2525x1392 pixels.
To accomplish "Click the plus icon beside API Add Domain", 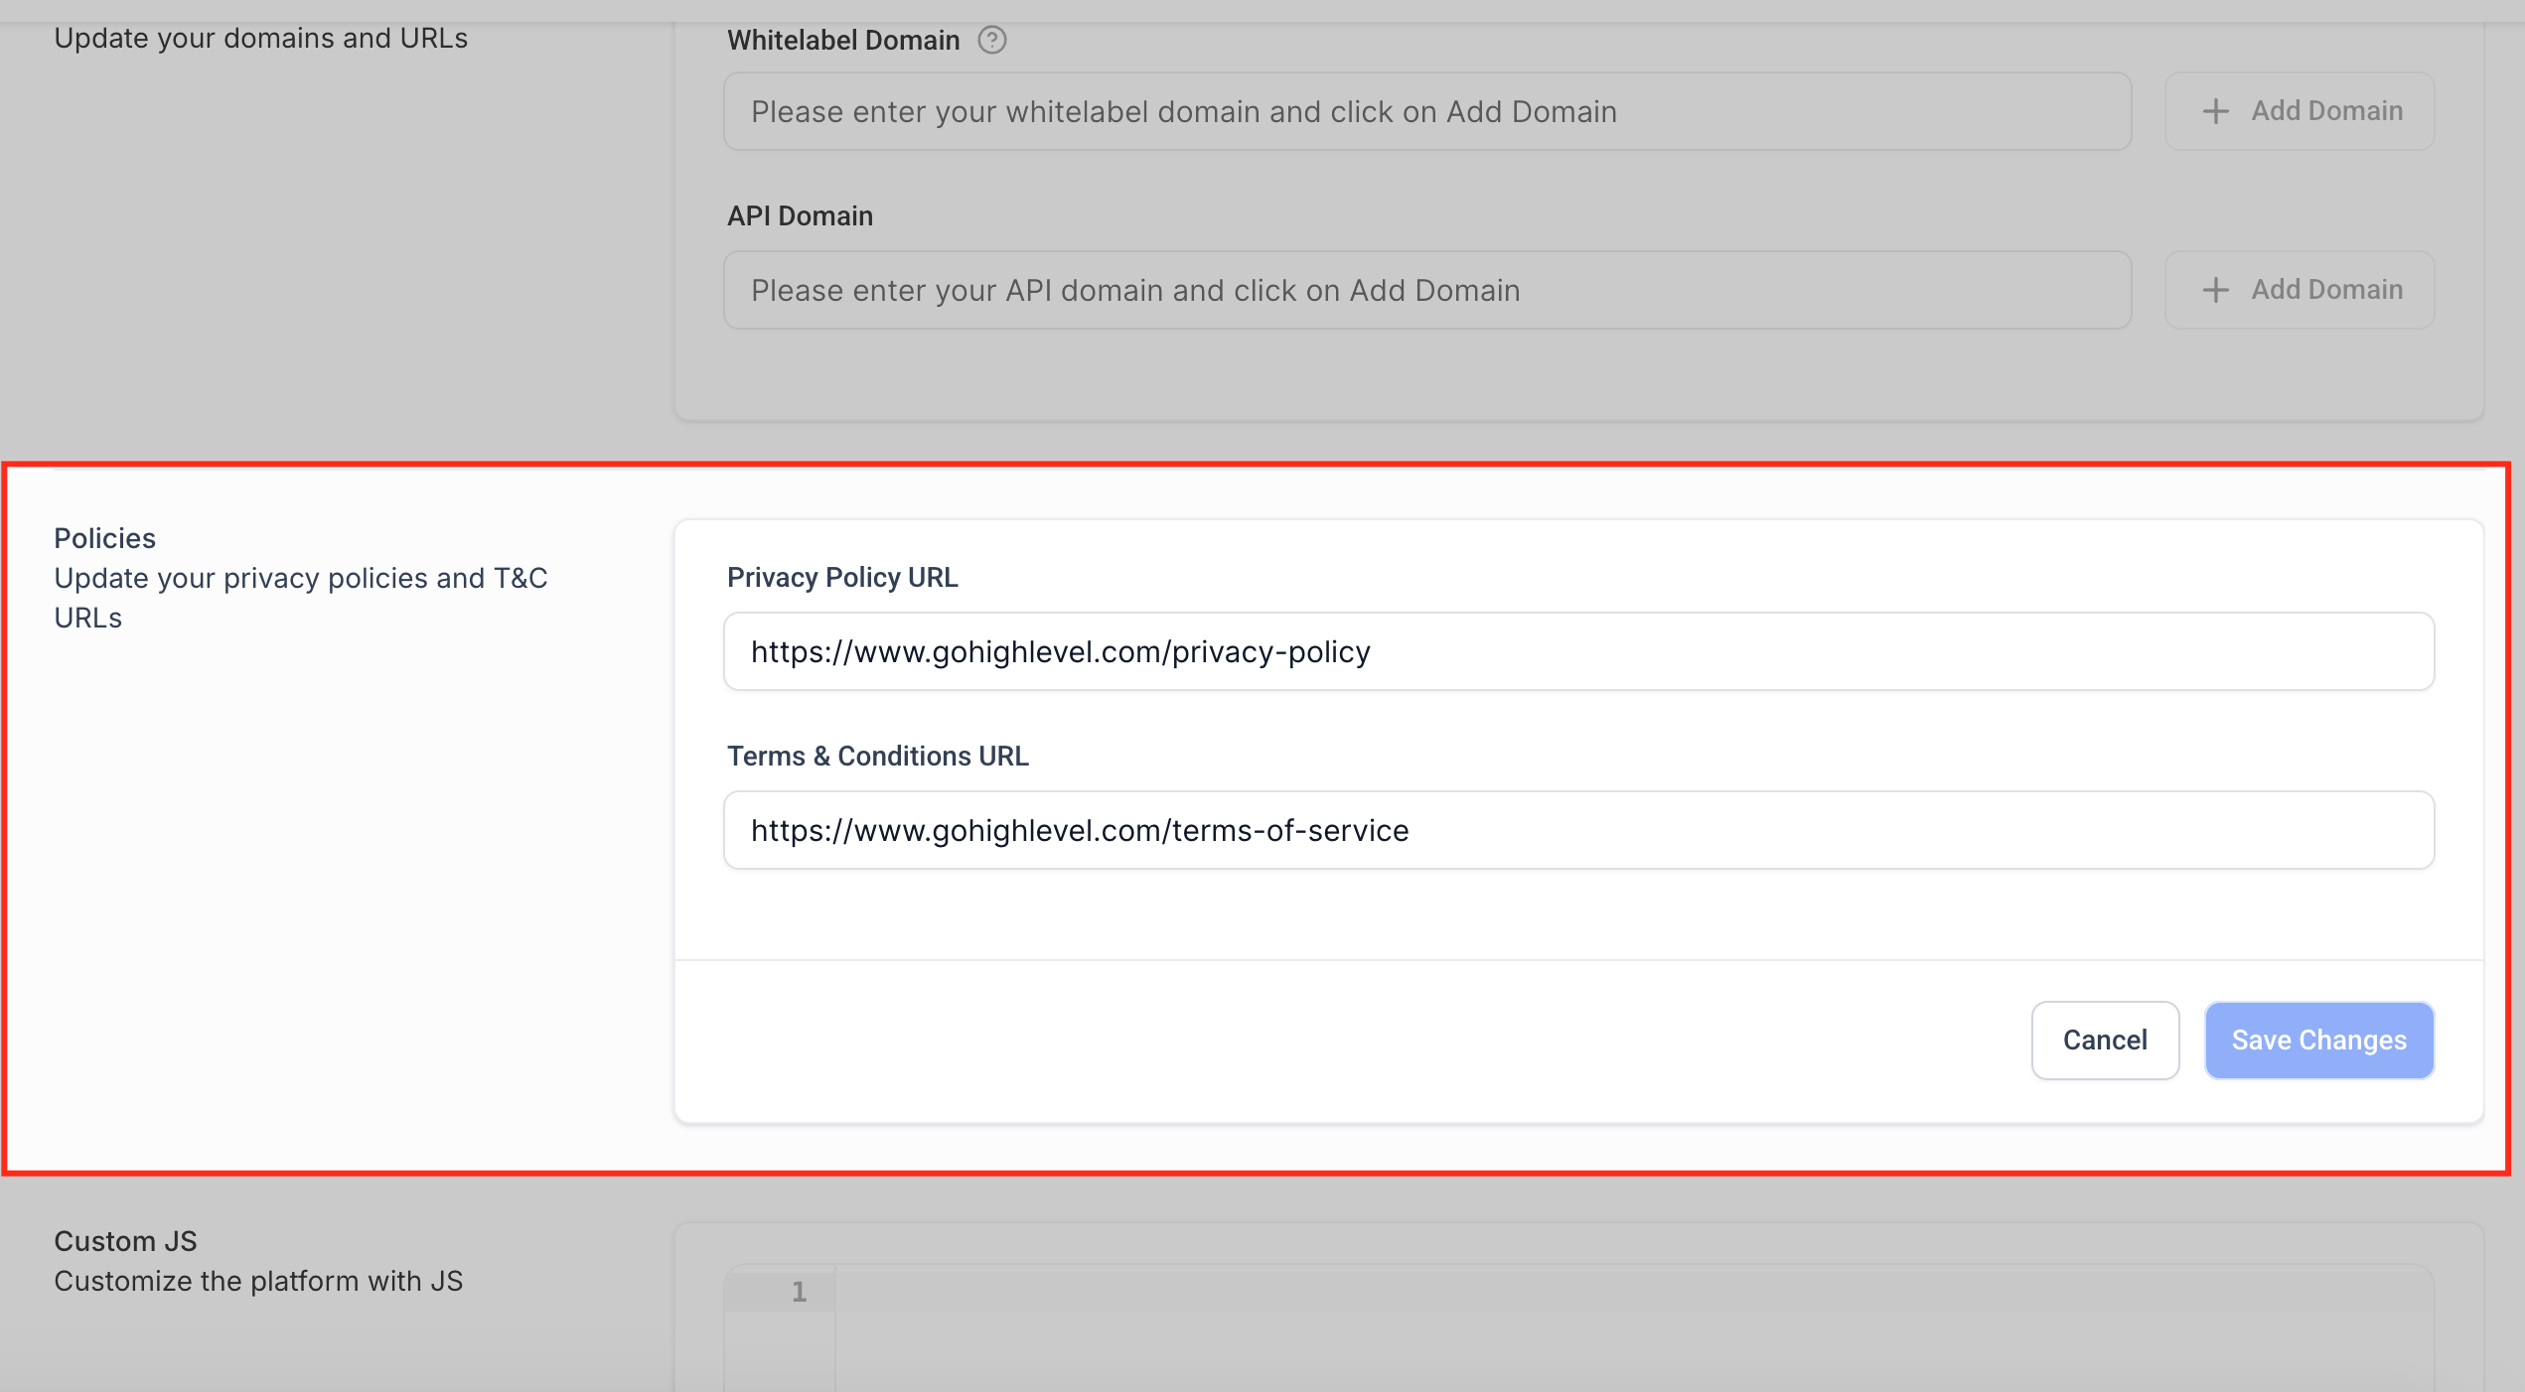I will coord(2215,289).
